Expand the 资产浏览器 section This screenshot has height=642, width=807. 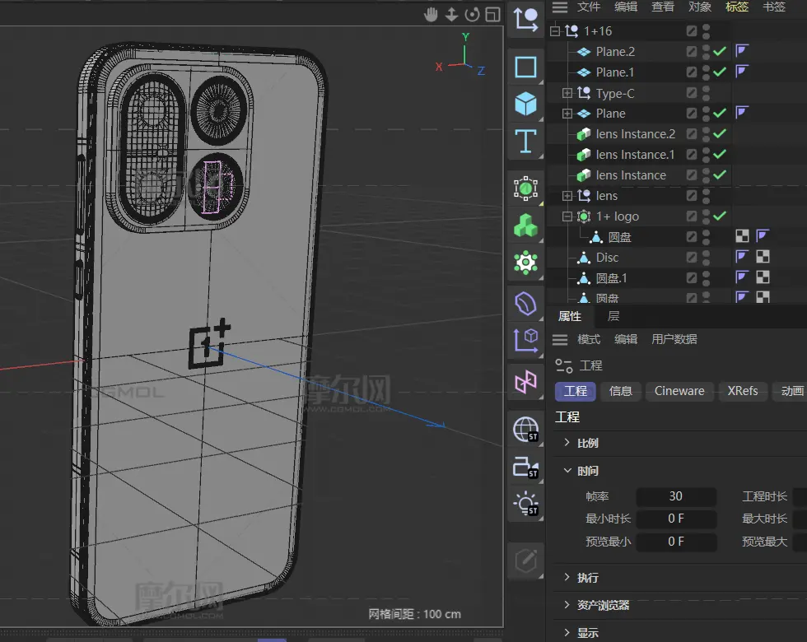(x=567, y=604)
